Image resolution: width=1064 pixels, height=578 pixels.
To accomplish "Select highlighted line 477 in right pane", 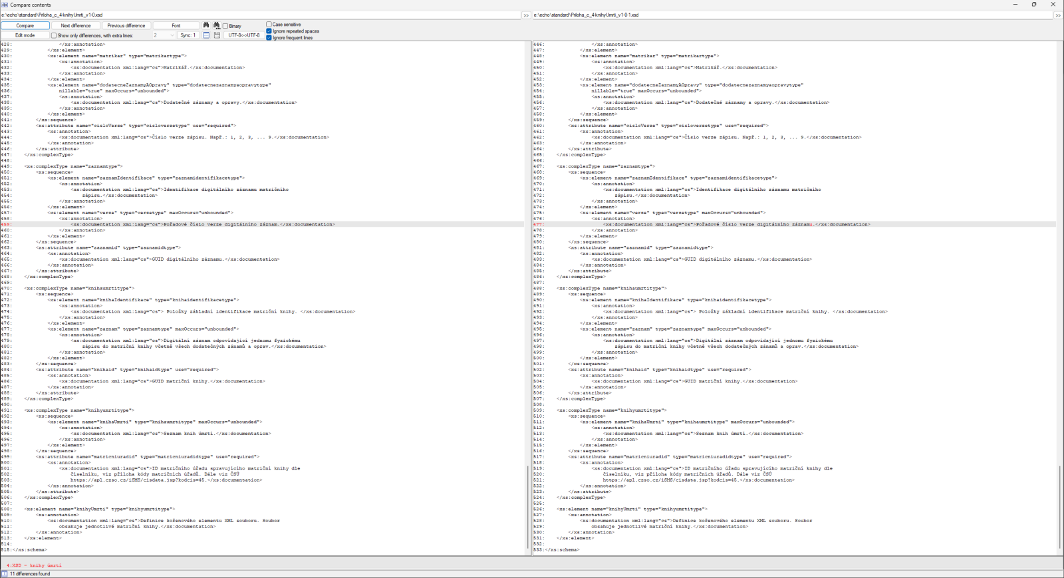I will point(794,224).
